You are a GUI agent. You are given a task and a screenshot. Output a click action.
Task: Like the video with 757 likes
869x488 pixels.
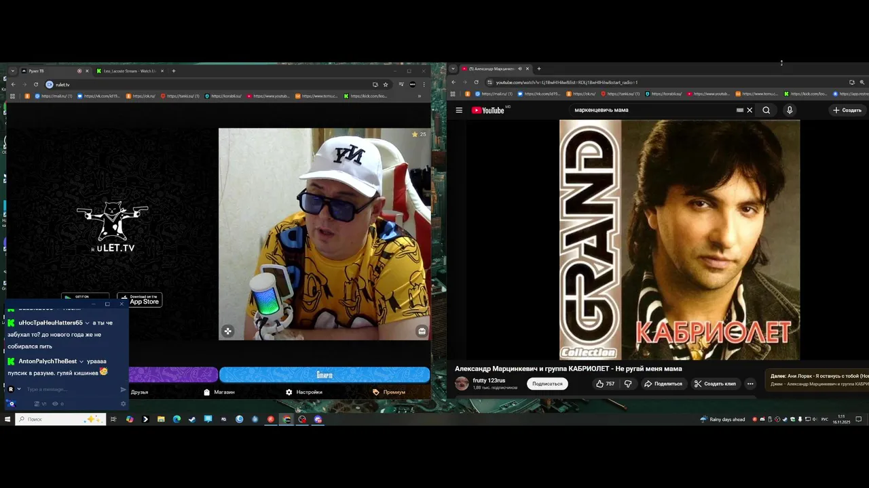pyautogui.click(x=606, y=384)
